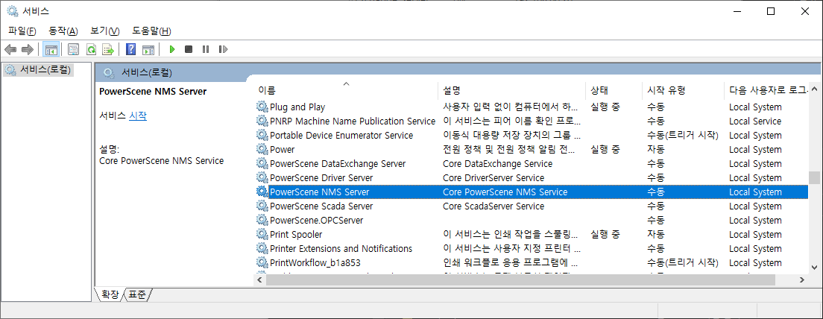Switch to the 표준 tab

(x=137, y=294)
